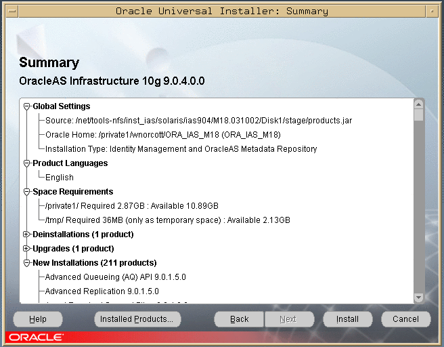Select the /tmp/ Required 36MB row

(x=168, y=220)
